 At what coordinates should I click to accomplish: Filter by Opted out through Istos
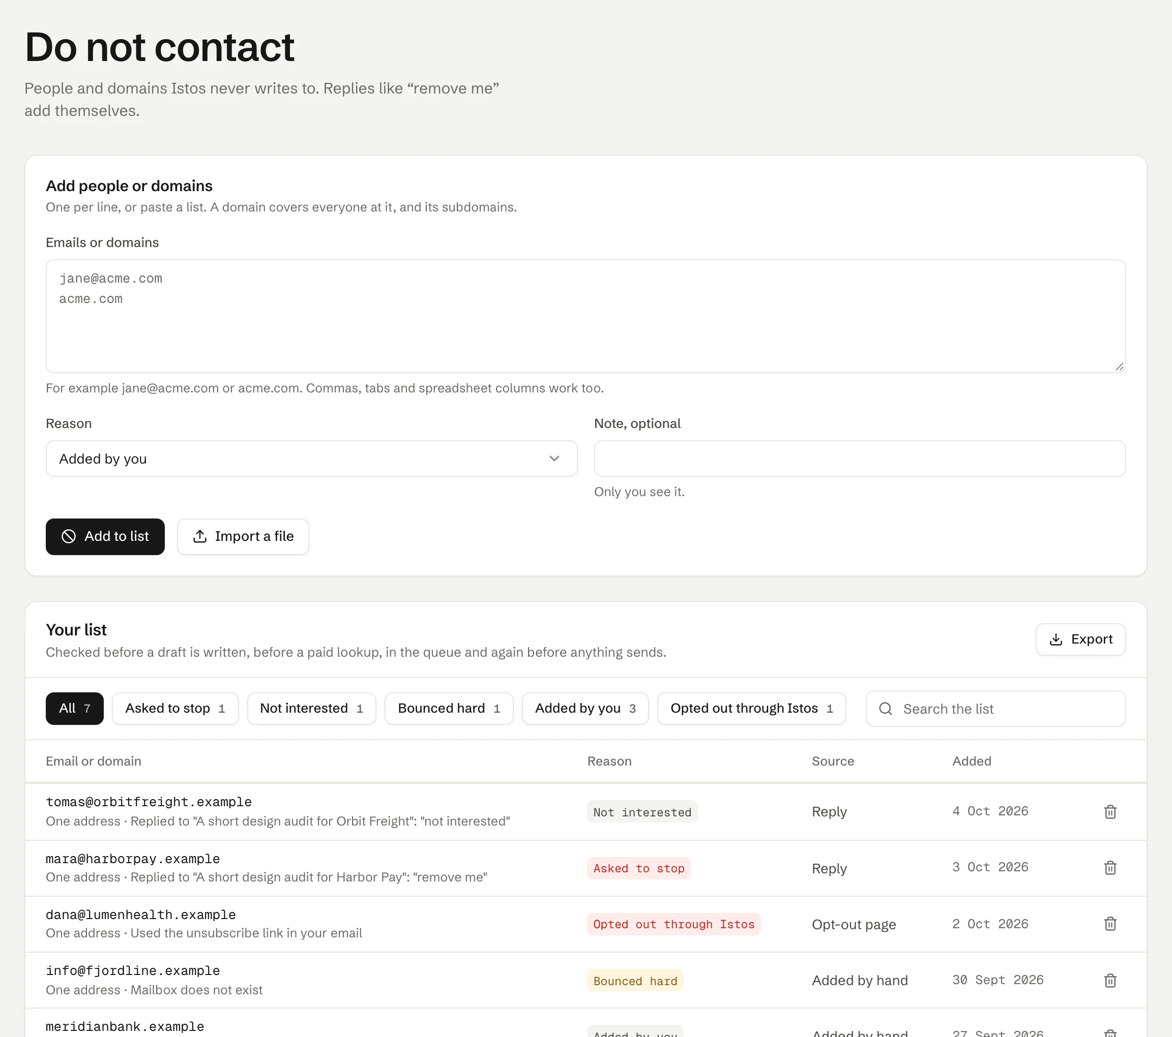tap(751, 709)
